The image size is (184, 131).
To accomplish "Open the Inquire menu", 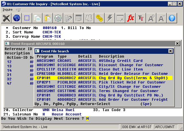I will point(8,10).
